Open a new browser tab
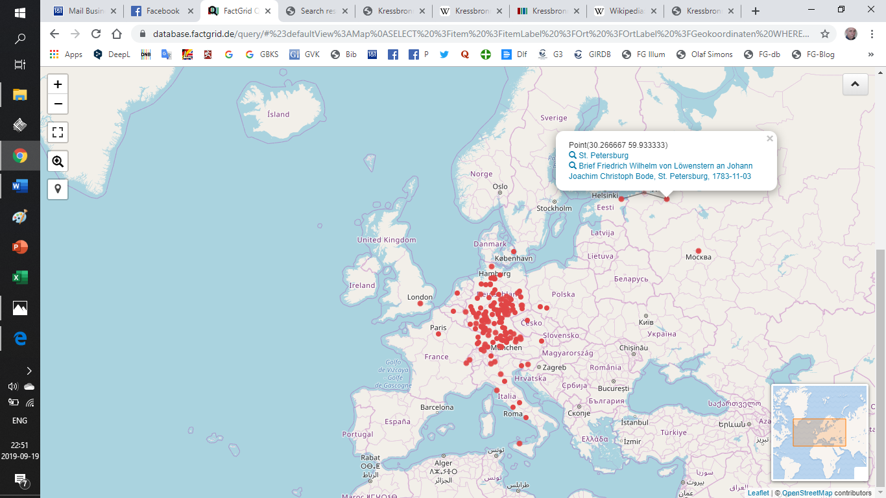The image size is (886, 498). (756, 11)
